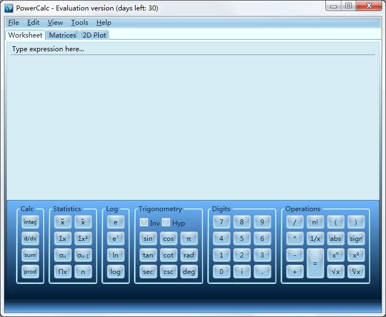Click the σn standard deviation button
The width and height of the screenshot is (386, 317).
[x=62, y=255]
